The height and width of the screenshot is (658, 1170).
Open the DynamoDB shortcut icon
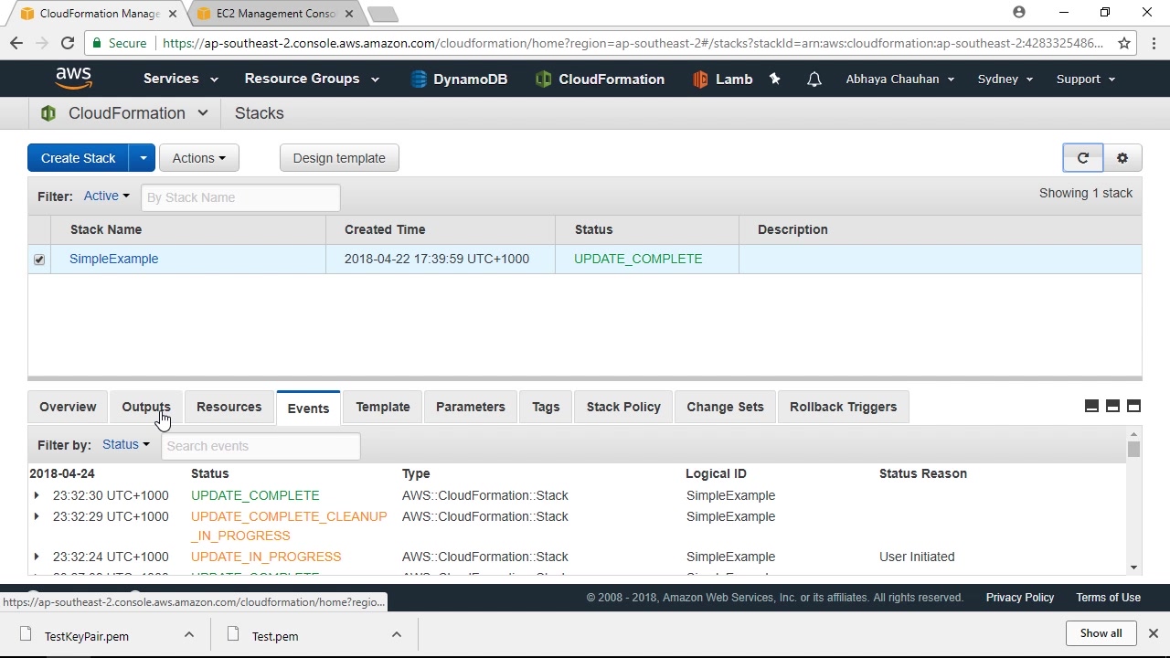click(x=419, y=80)
